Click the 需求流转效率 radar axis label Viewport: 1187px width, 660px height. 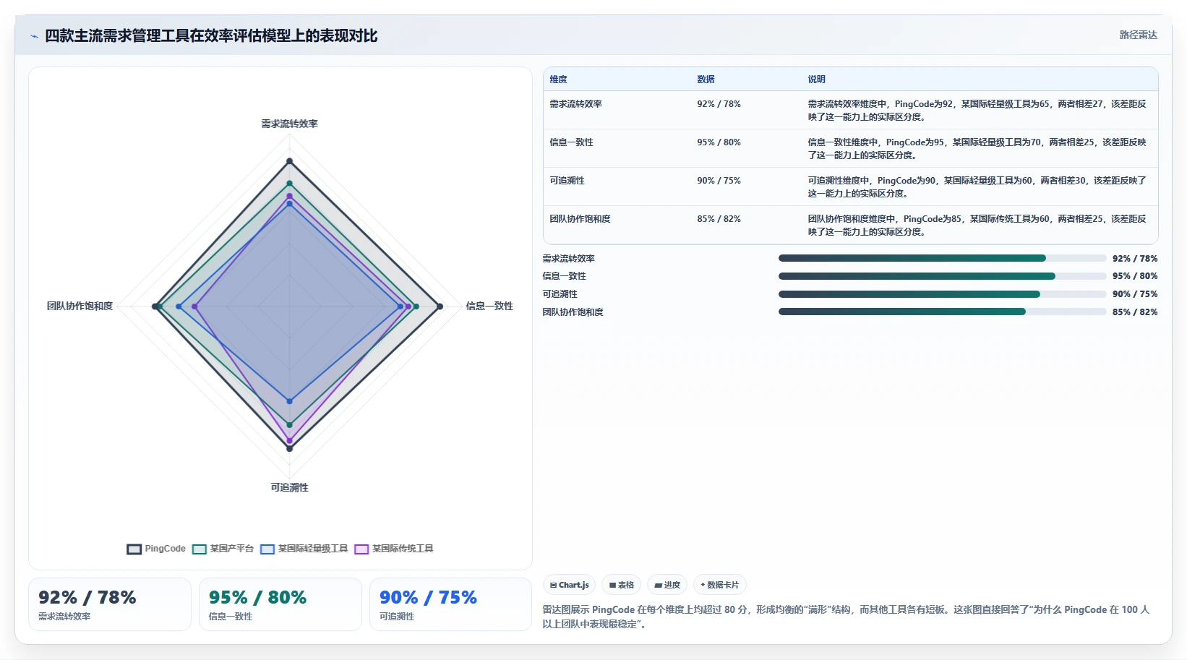coord(289,124)
